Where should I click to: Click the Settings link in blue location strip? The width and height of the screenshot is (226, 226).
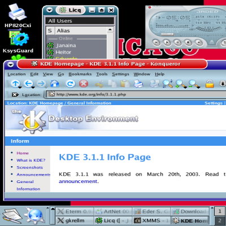pos(214,103)
